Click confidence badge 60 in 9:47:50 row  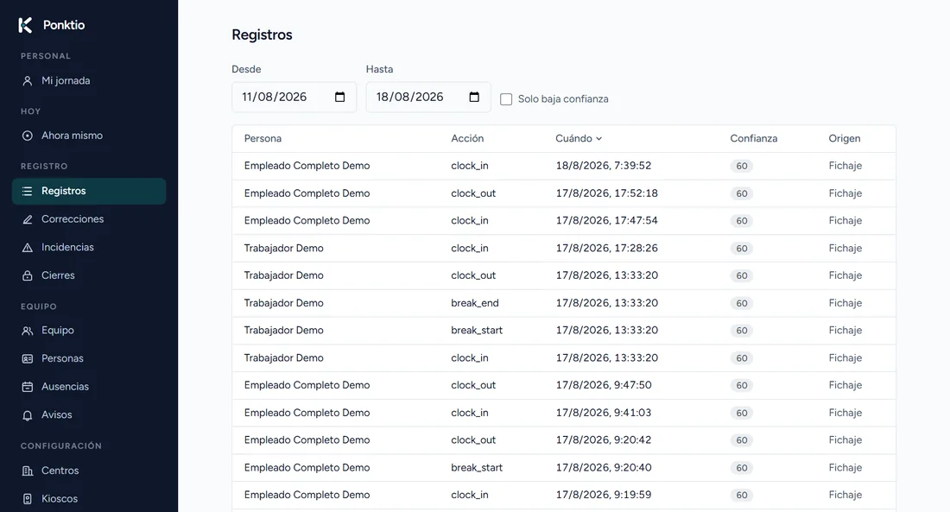coord(742,385)
